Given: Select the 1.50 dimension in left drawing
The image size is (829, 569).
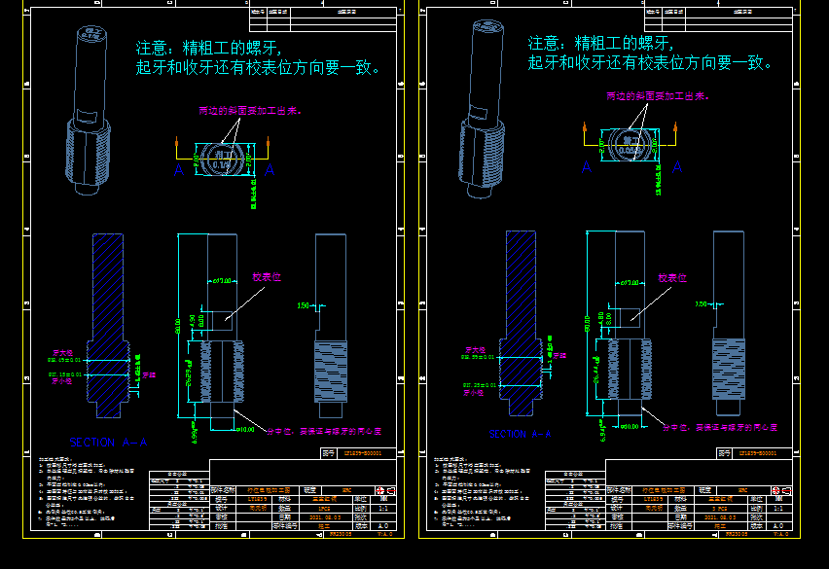Looking at the screenshot, I should 303,305.
